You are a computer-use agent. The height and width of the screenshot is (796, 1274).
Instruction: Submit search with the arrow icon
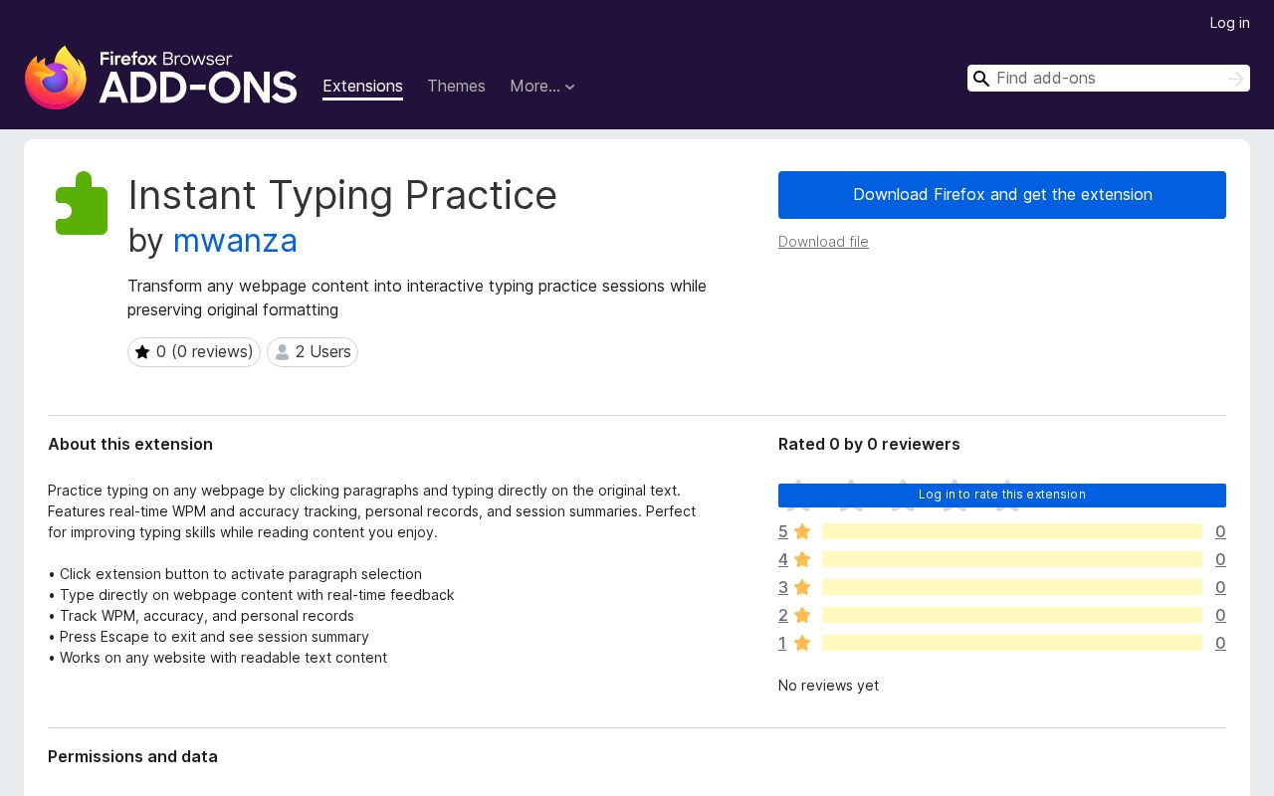[x=1236, y=79]
